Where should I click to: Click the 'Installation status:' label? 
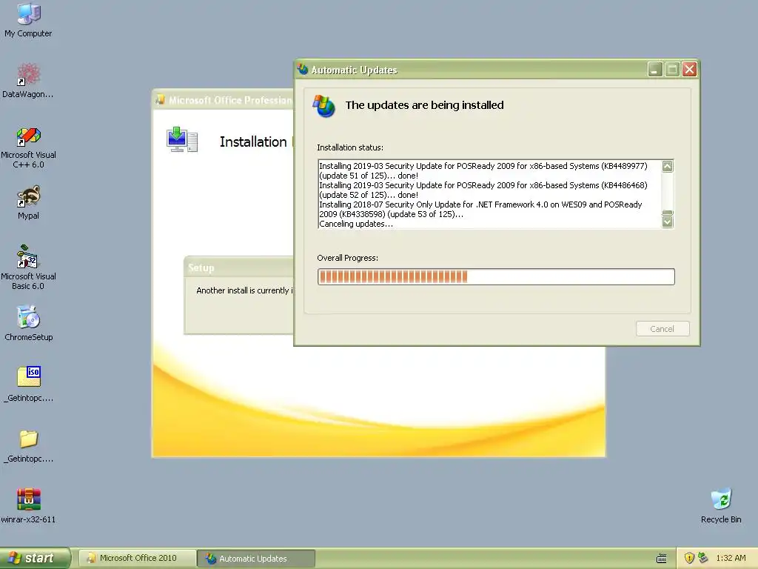[x=350, y=147]
